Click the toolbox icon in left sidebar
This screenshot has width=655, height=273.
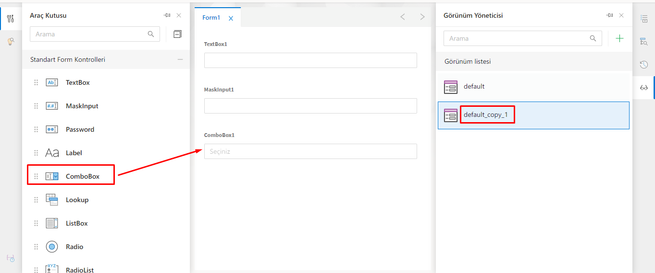point(11,19)
